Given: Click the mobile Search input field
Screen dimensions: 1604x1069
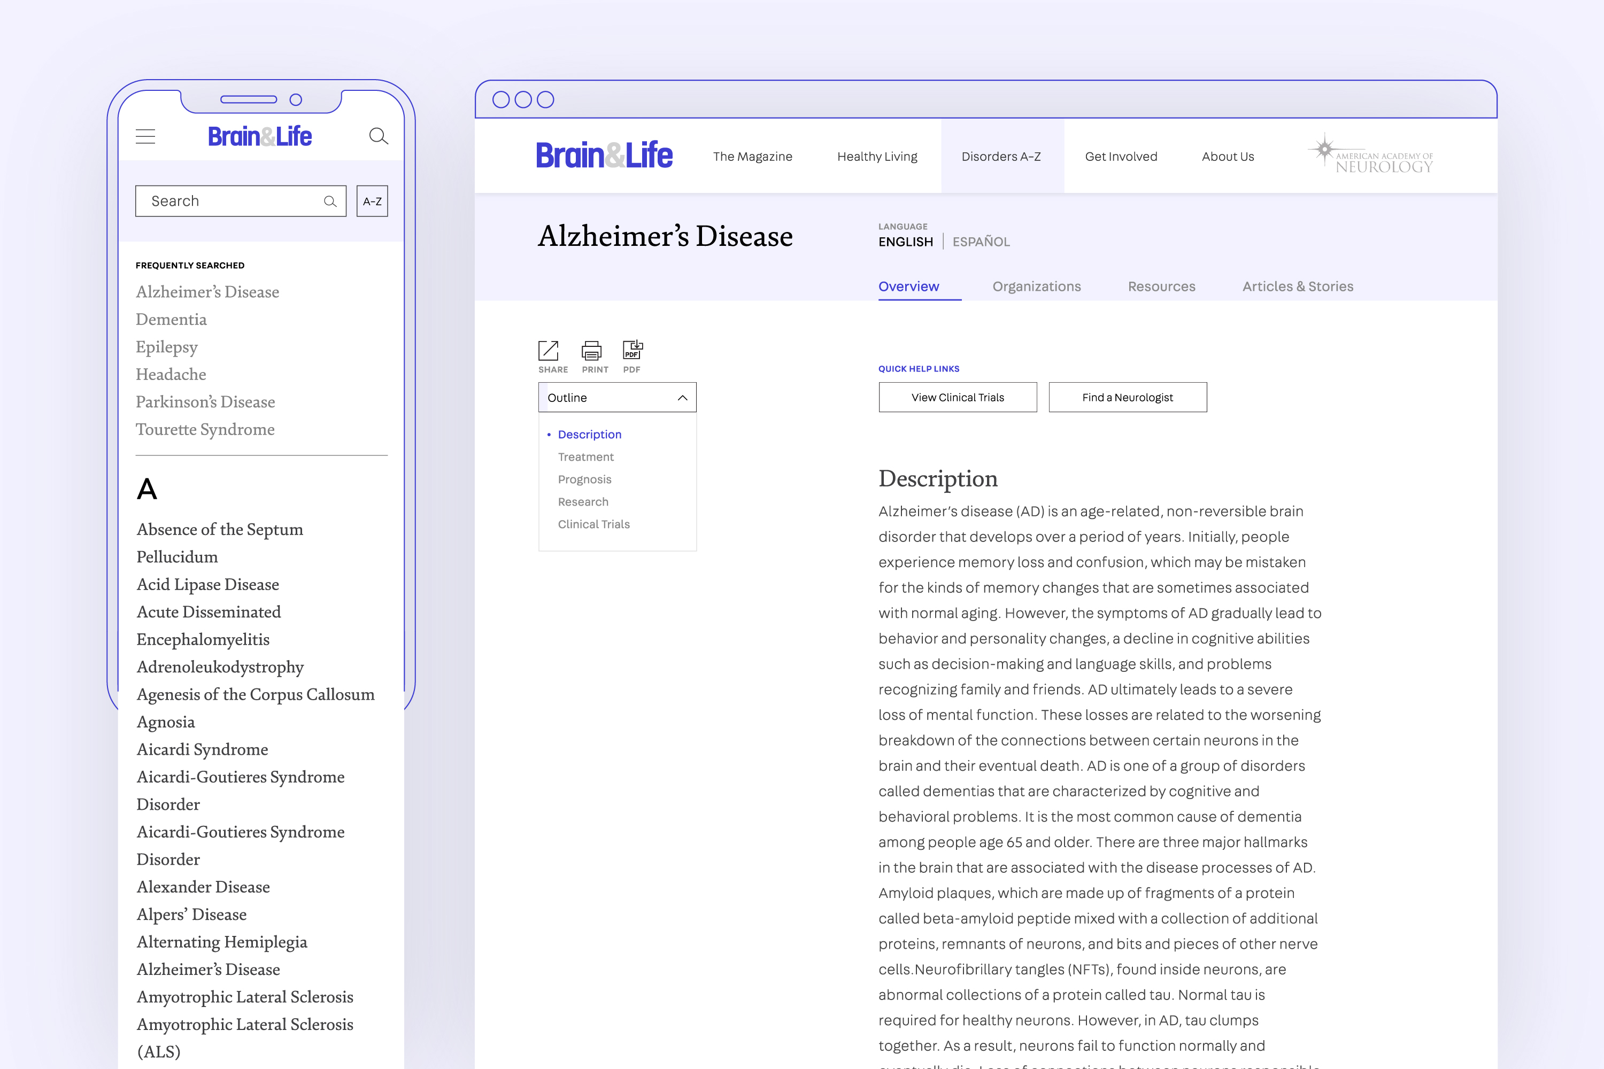Looking at the screenshot, I should click(x=228, y=201).
